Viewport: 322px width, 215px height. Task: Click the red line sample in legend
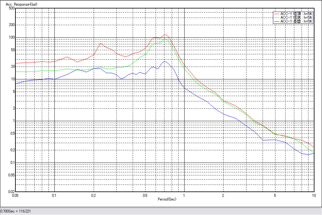[276, 14]
